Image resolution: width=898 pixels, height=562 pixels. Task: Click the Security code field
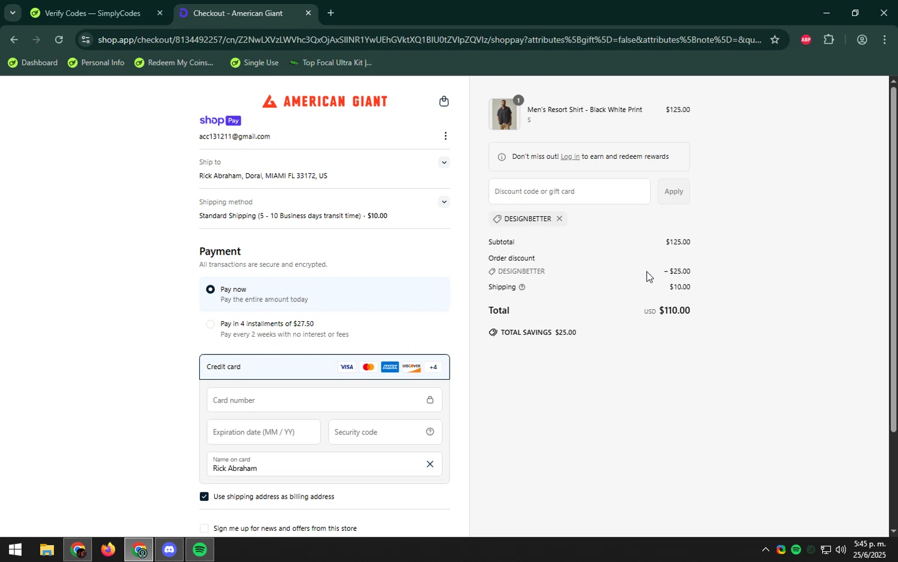pos(385,432)
